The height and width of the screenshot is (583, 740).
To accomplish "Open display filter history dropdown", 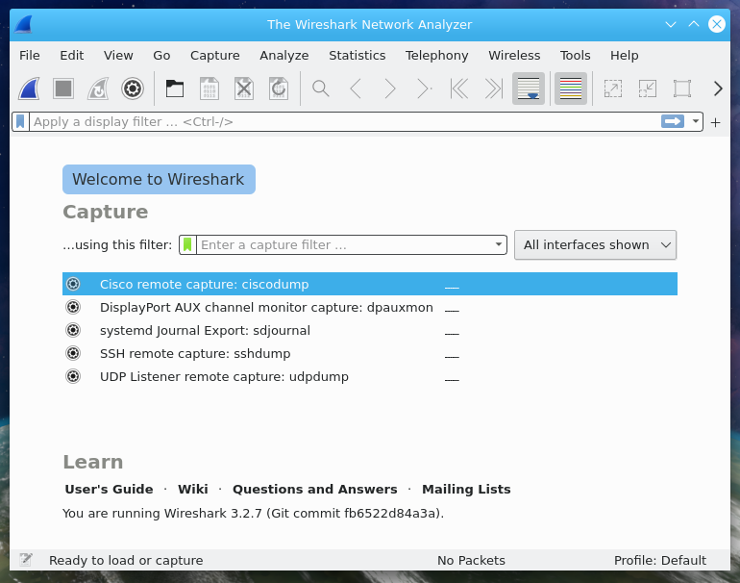I will [695, 121].
